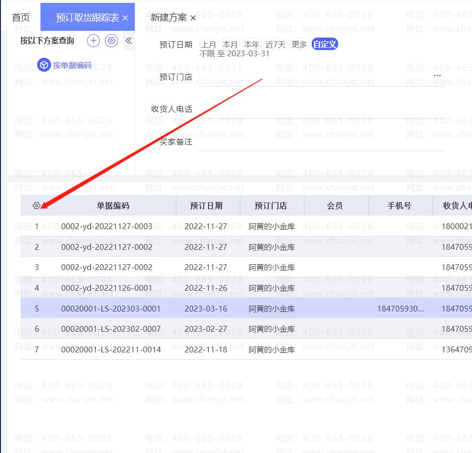Click the date cell 2023-02-27
This screenshot has height=453, width=472.
(206, 329)
